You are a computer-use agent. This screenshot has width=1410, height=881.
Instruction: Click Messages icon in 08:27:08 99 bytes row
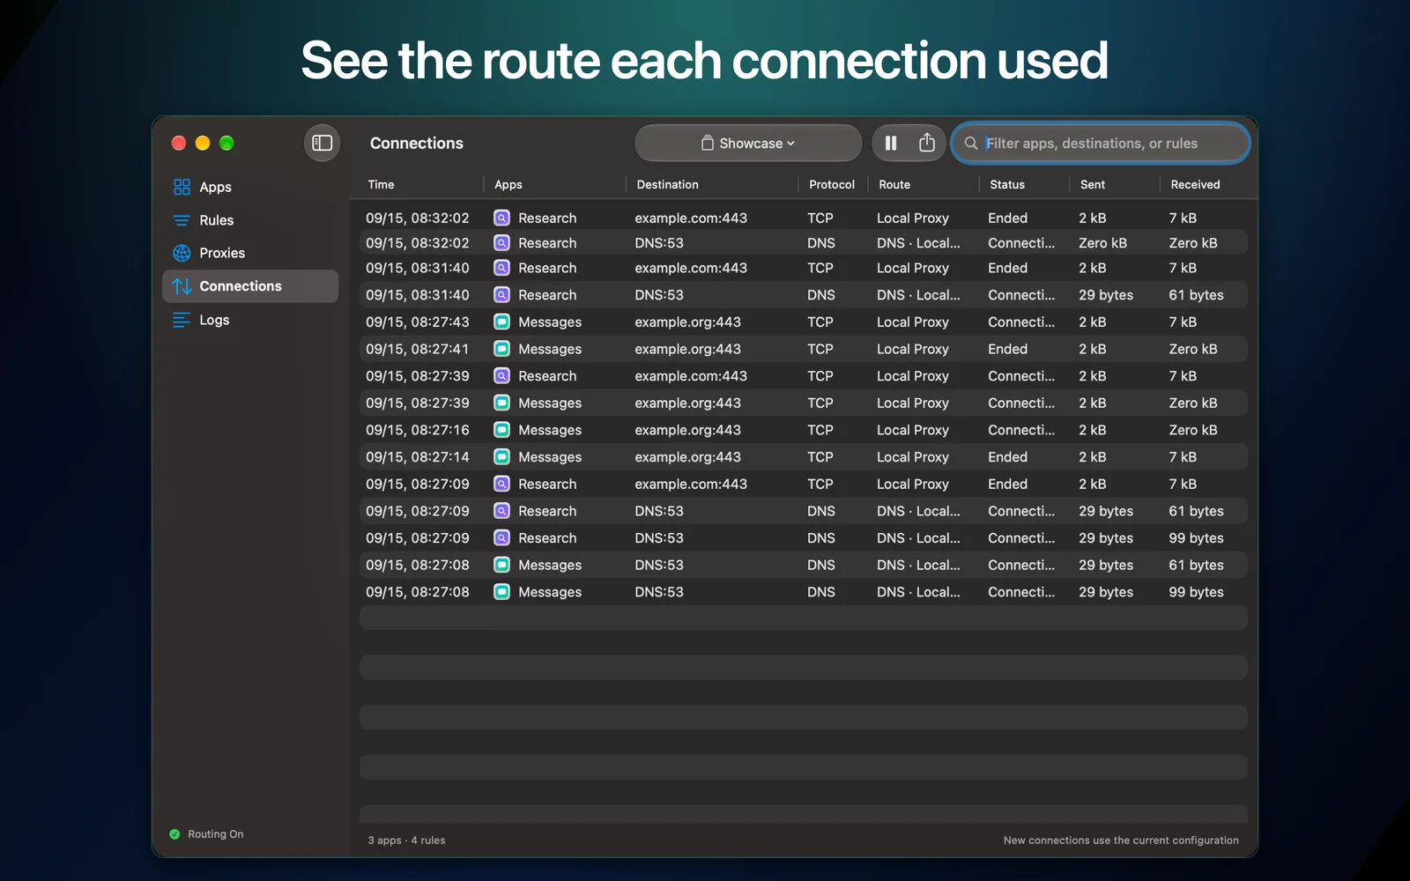pos(501,592)
